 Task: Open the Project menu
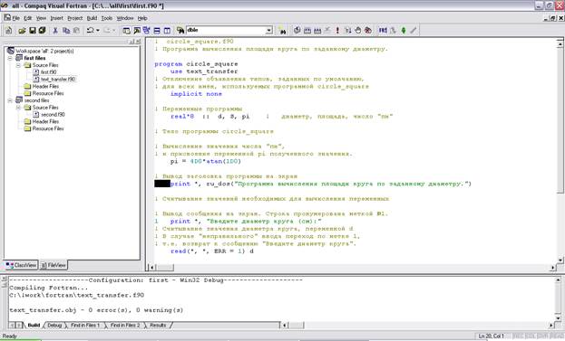coord(75,18)
